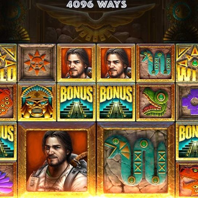
Task: Select the small teal snake symbol
Action: click(155, 63)
